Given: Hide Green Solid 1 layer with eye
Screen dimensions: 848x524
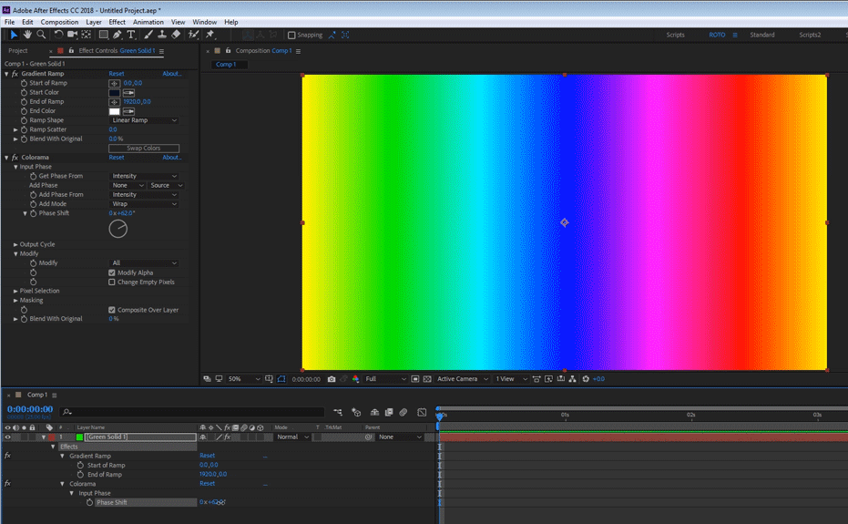Looking at the screenshot, I should point(7,437).
